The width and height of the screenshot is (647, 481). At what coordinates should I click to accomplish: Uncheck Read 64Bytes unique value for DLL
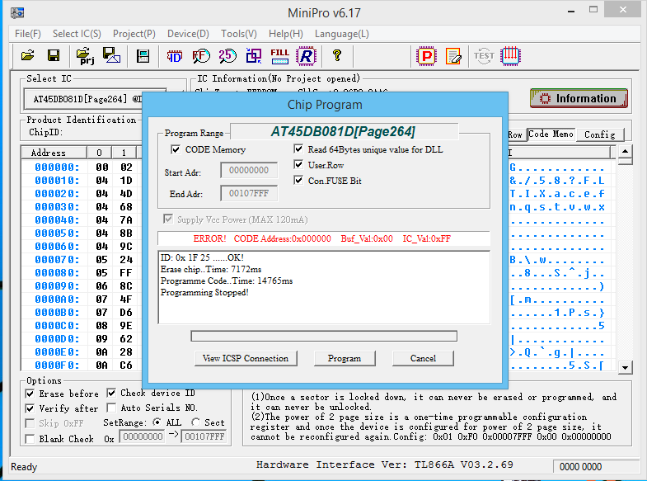pyautogui.click(x=299, y=150)
